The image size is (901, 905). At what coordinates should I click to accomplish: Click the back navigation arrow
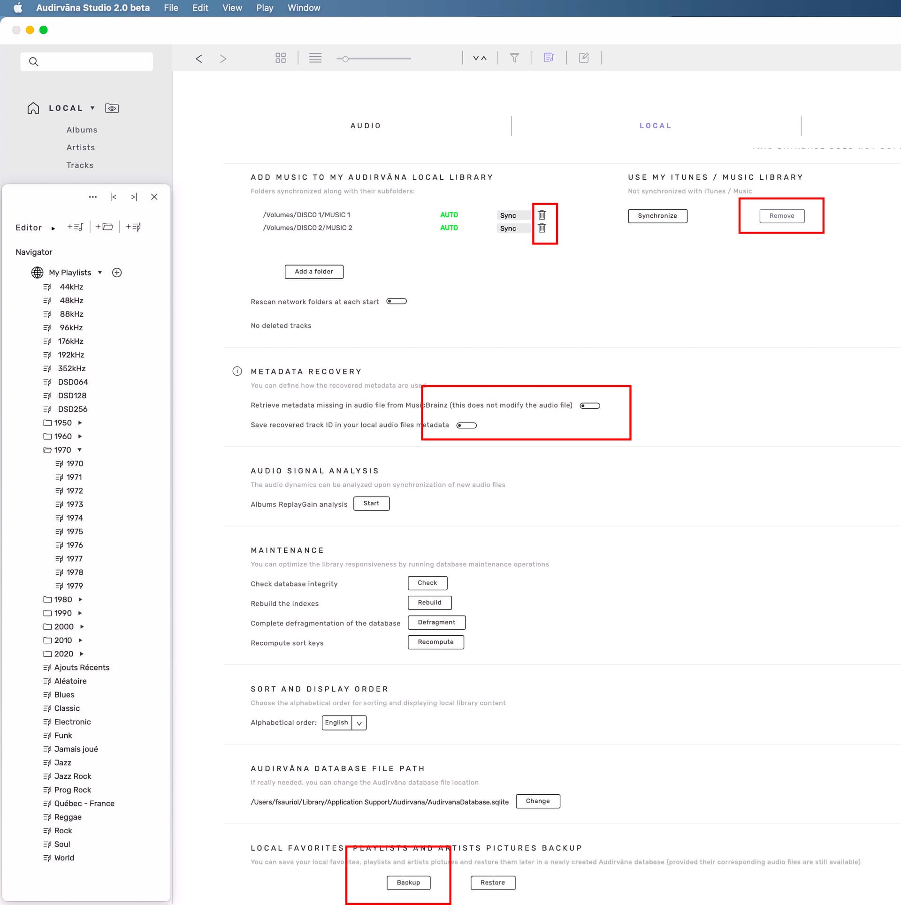[x=199, y=58]
